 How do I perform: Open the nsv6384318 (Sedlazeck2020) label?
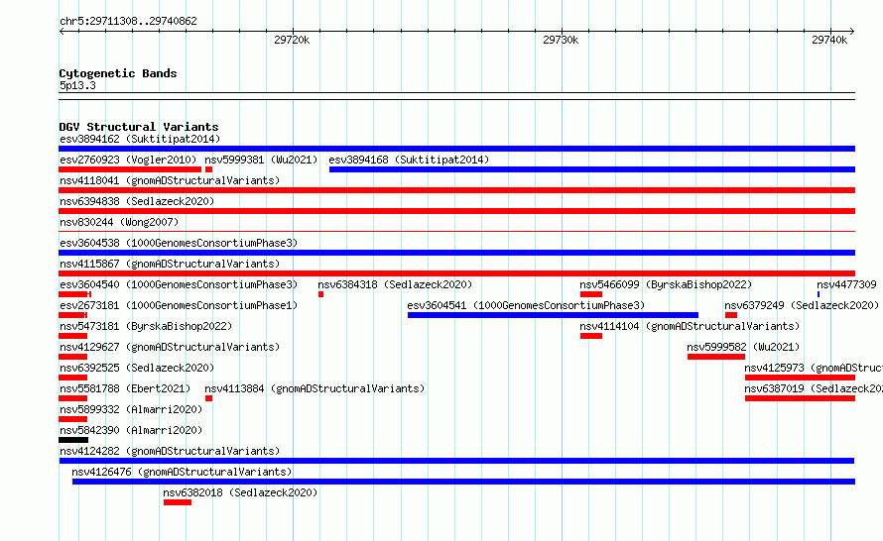tap(395, 284)
